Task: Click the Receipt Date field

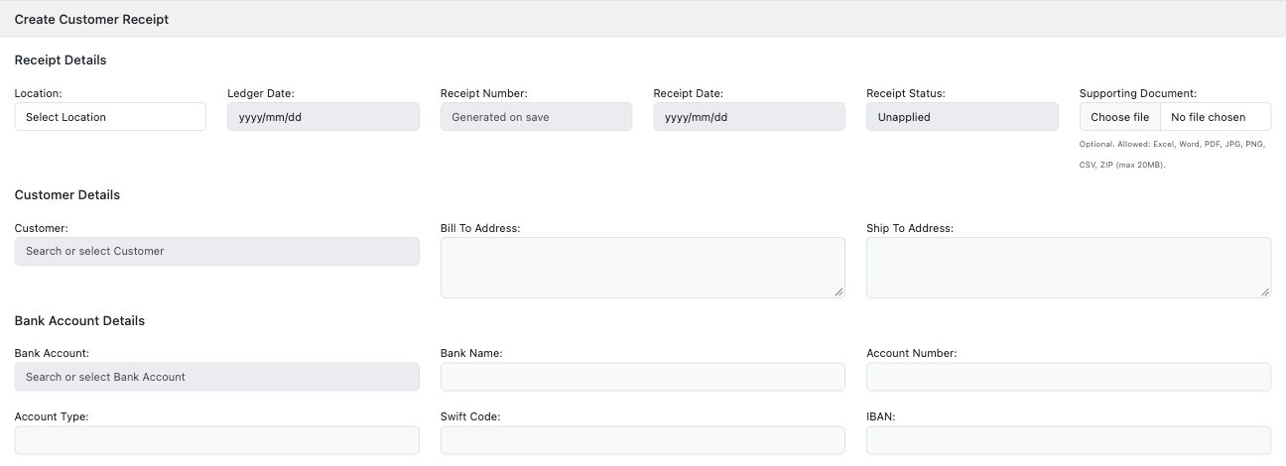Action: [x=749, y=117]
